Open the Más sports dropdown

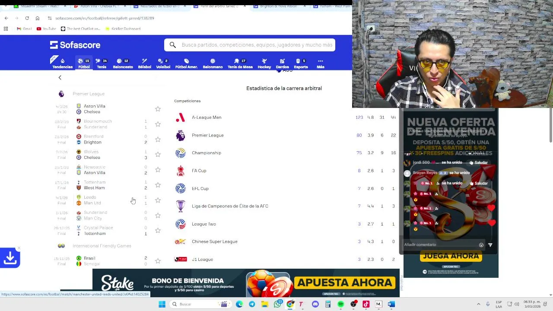(x=320, y=63)
